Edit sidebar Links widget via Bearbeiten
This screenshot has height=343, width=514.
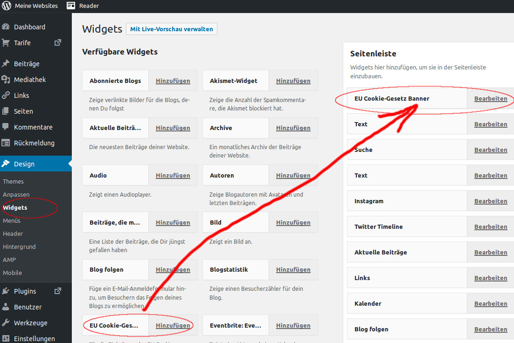tap(491, 278)
